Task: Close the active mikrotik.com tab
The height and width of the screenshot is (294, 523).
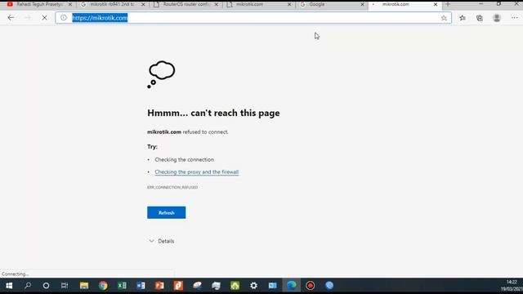Action: [436, 5]
